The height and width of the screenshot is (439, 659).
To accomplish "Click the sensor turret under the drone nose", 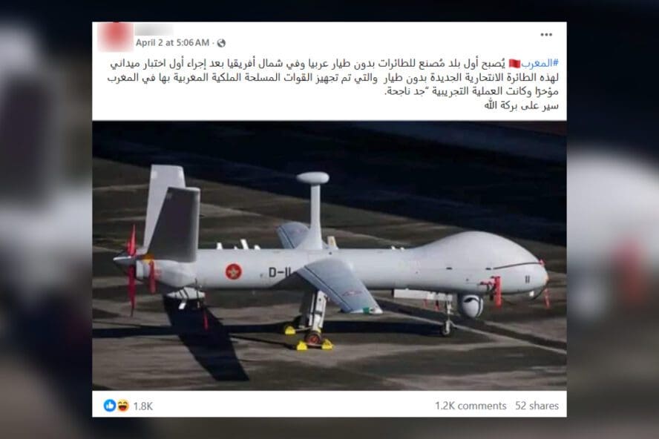I will [x=471, y=306].
